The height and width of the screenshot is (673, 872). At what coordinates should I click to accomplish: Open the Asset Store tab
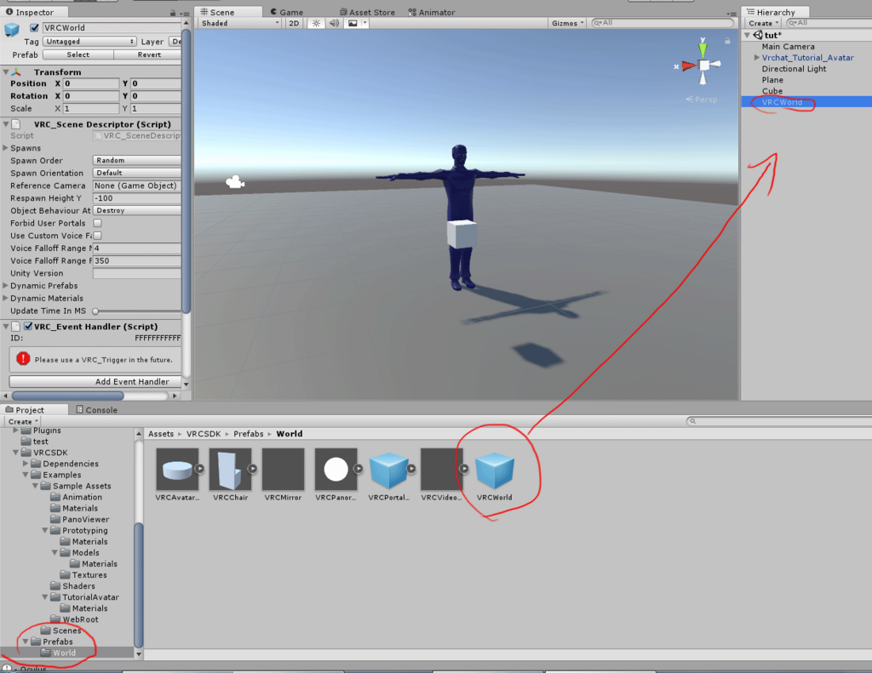(x=367, y=12)
